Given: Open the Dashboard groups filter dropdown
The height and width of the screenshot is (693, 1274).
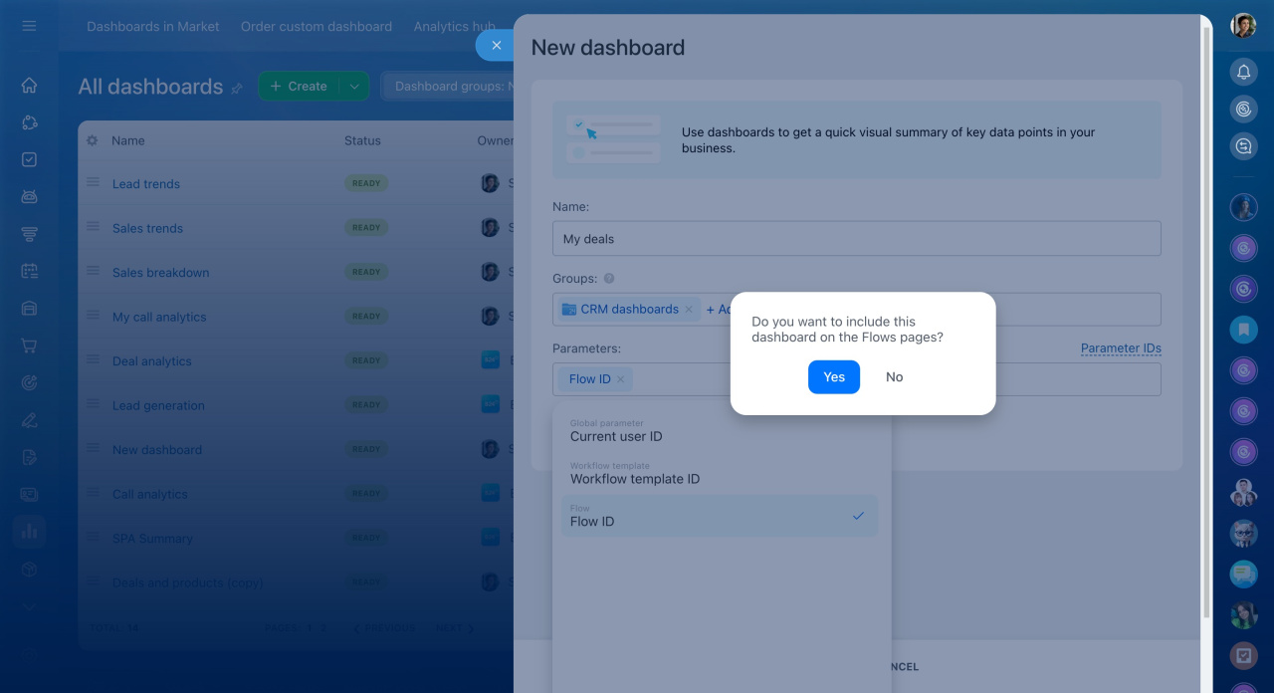Looking at the screenshot, I should click(448, 87).
